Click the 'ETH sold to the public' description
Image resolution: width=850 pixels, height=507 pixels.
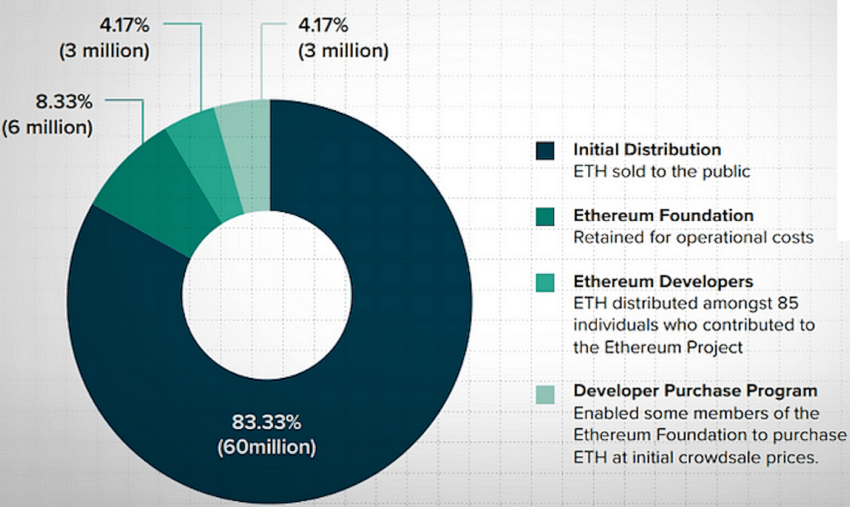coord(662,172)
